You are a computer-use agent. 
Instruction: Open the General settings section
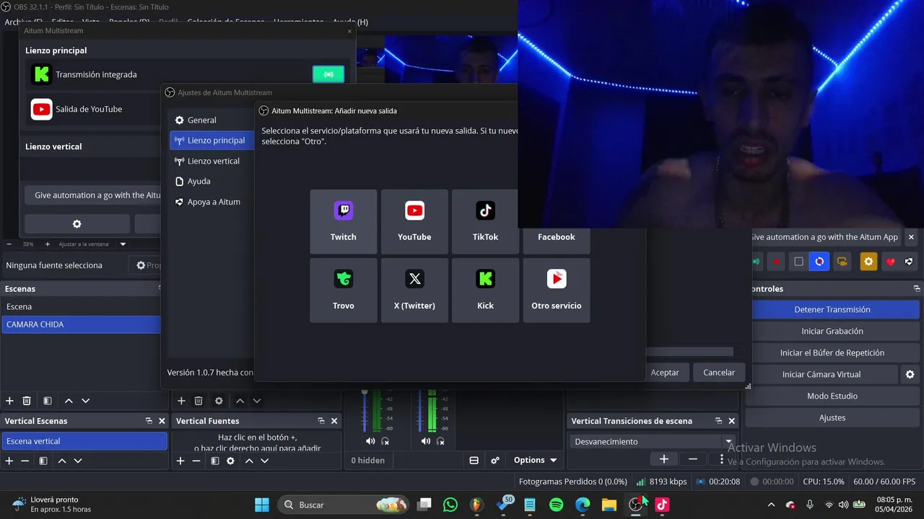[x=212, y=120]
